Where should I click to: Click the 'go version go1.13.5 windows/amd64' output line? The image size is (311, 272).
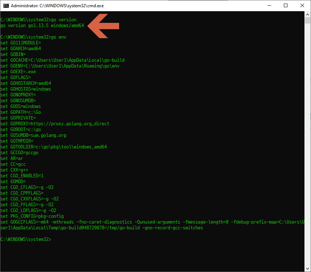[x=42, y=26]
